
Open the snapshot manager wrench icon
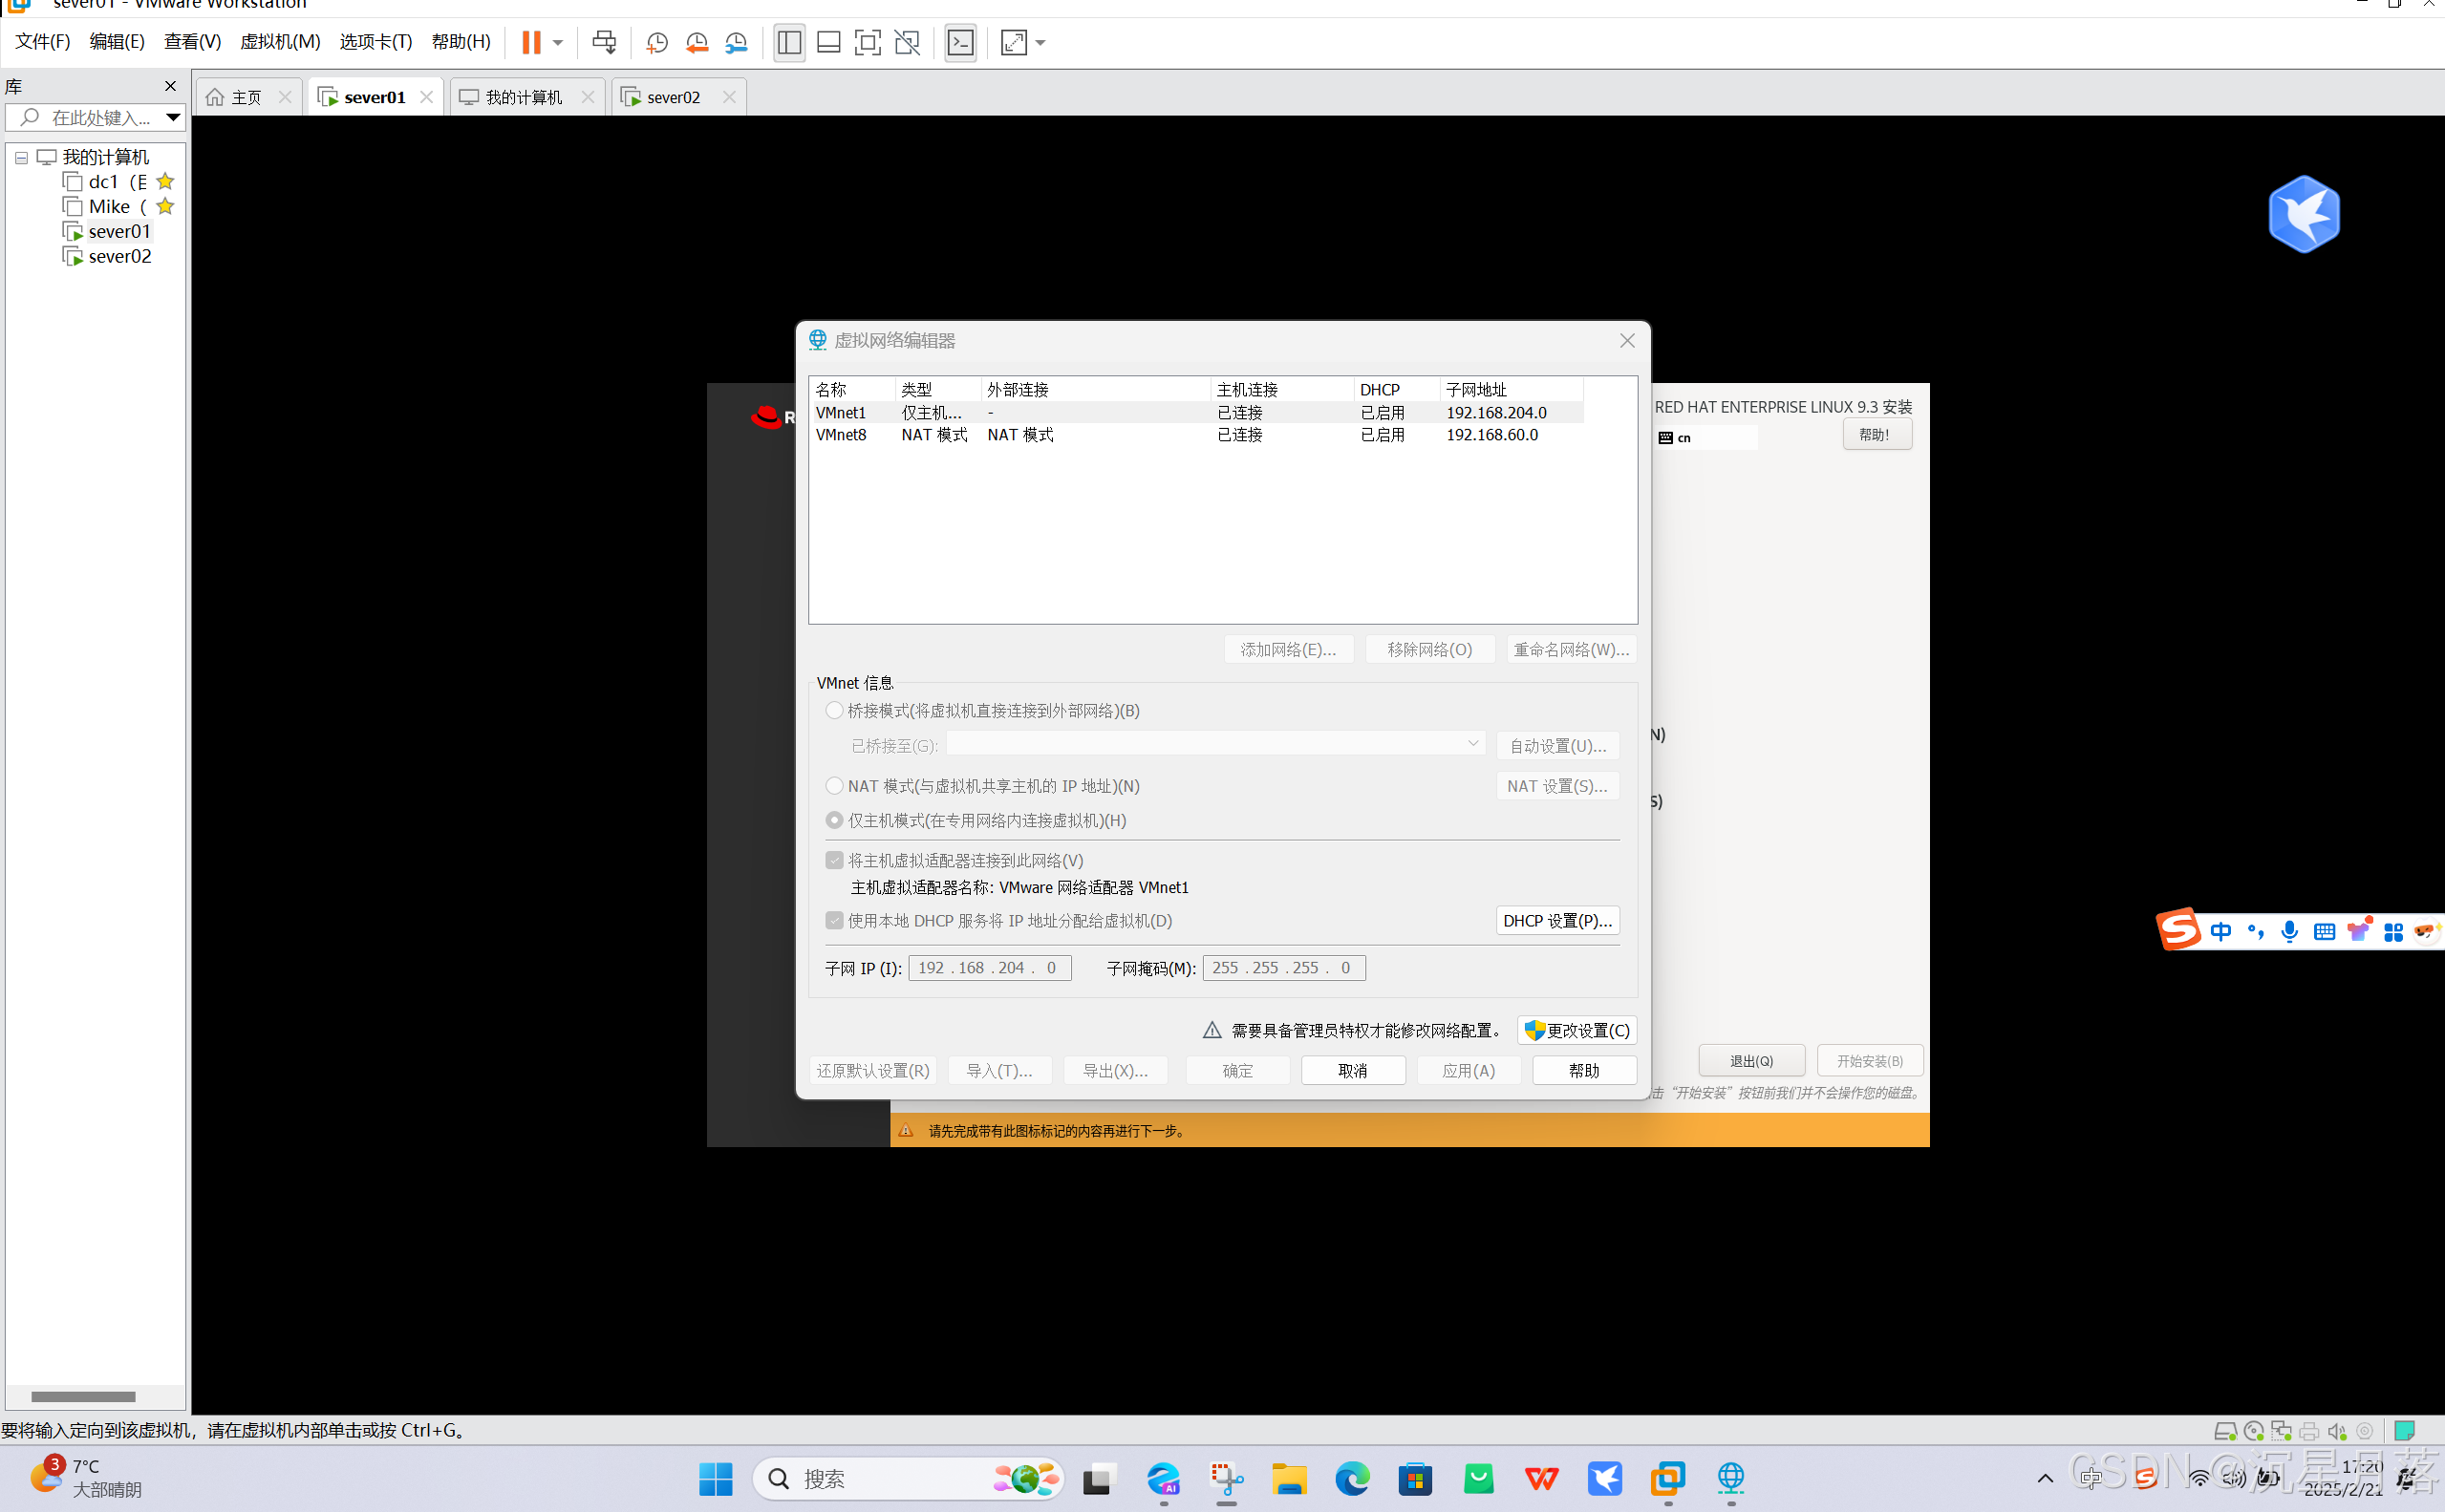[x=736, y=42]
